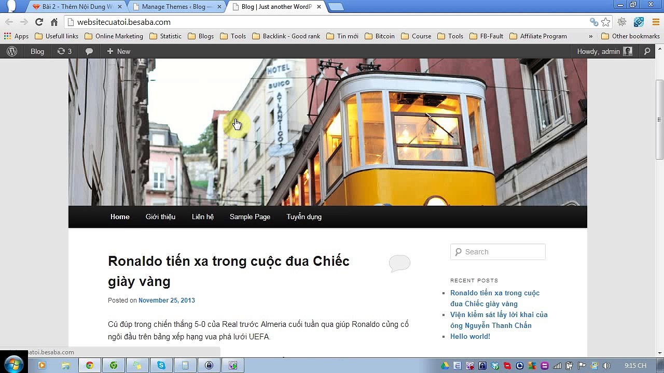Viewport: 664px width, 373px height.
Task: Open the Sample Page menu item
Action: (x=250, y=217)
